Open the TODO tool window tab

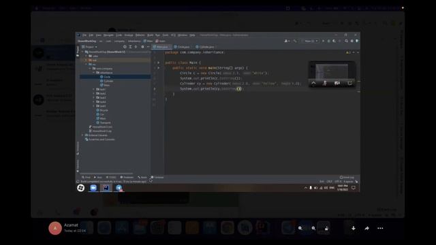point(111,177)
